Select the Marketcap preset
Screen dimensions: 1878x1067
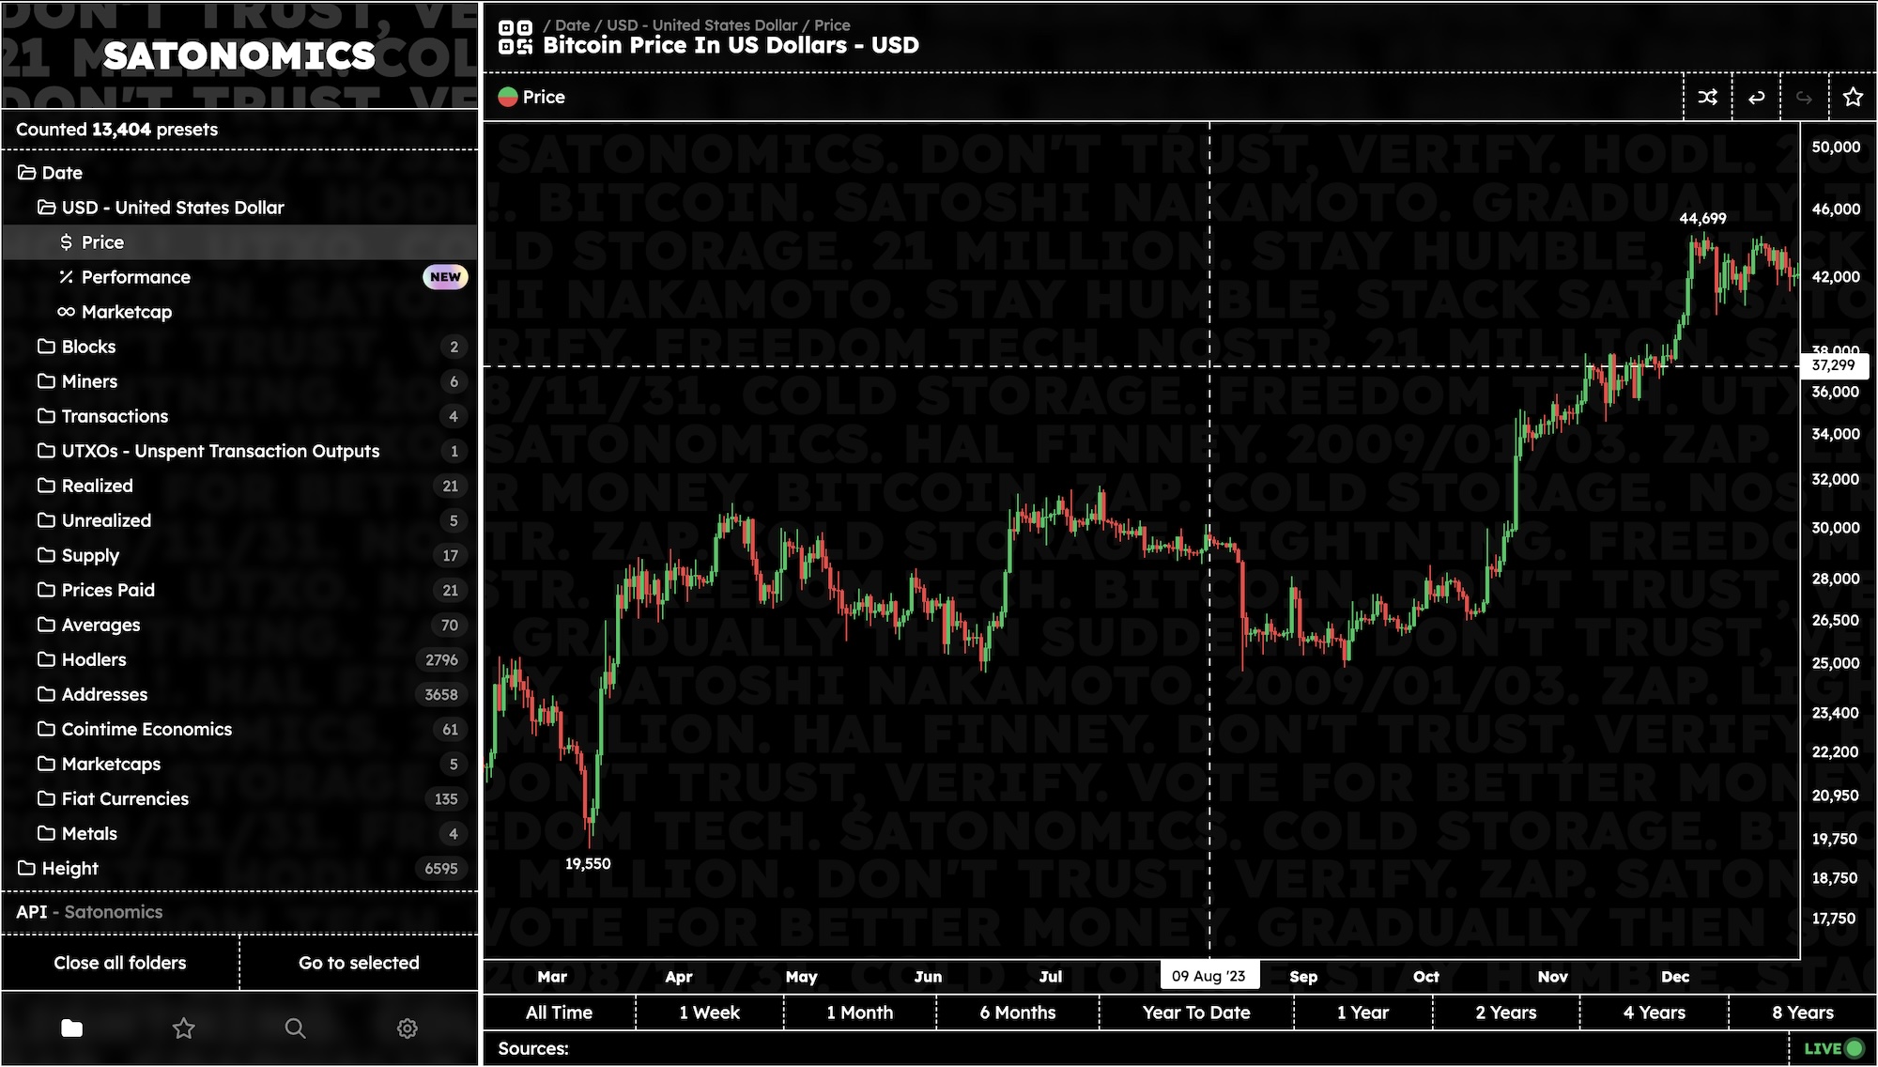click(239, 312)
